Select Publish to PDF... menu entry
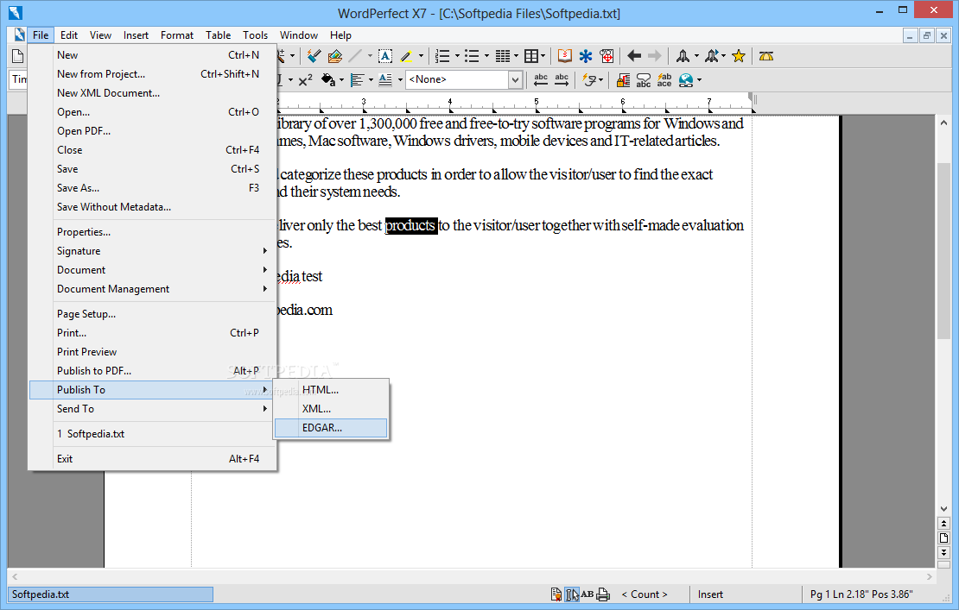This screenshot has width=959, height=610. click(x=153, y=371)
